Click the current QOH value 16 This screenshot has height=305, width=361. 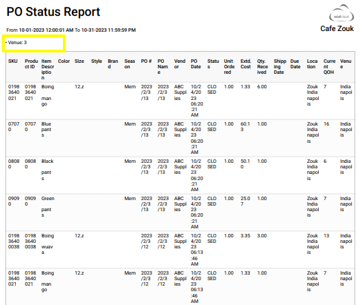[326, 124]
